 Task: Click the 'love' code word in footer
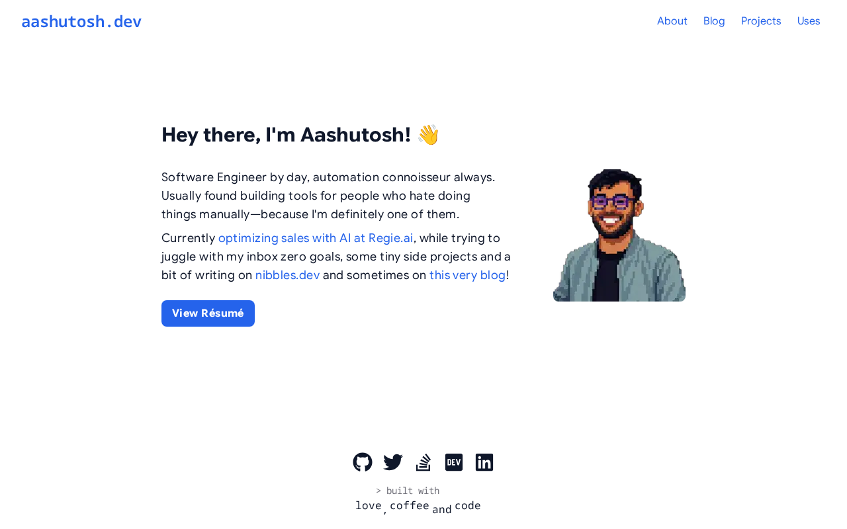click(369, 506)
